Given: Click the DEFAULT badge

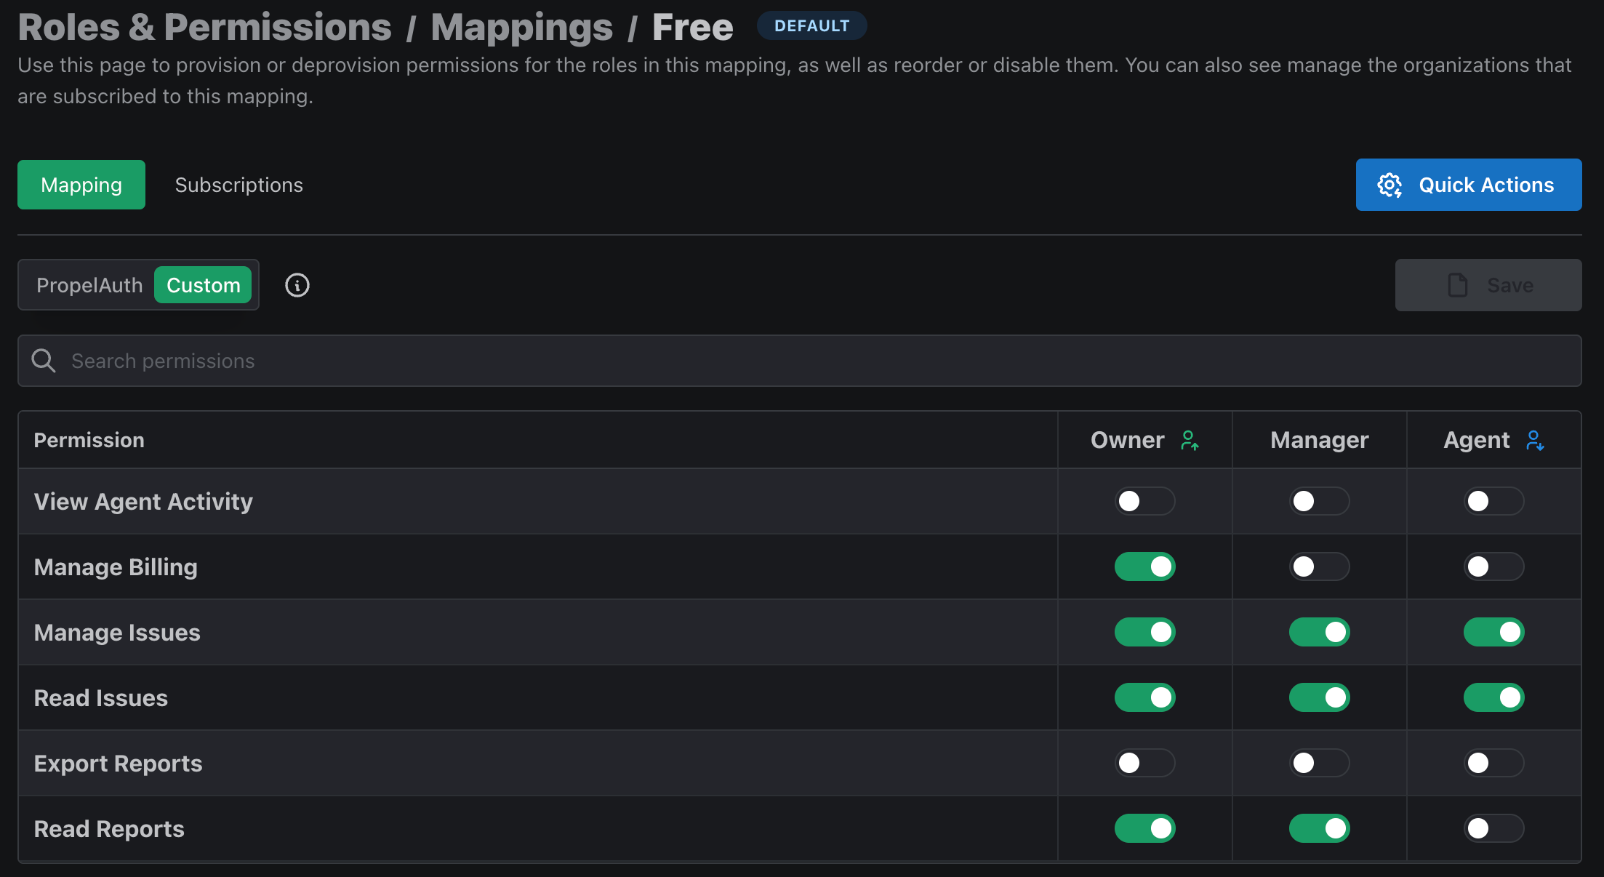Looking at the screenshot, I should pyautogui.click(x=811, y=25).
